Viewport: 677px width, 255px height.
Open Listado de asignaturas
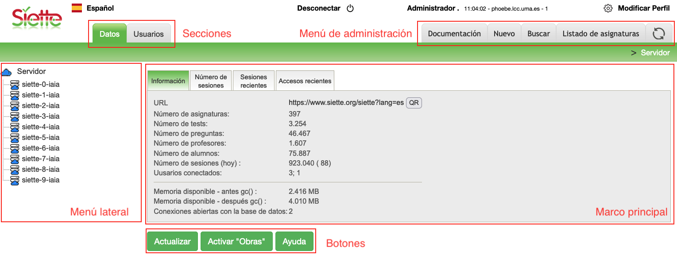(x=600, y=34)
